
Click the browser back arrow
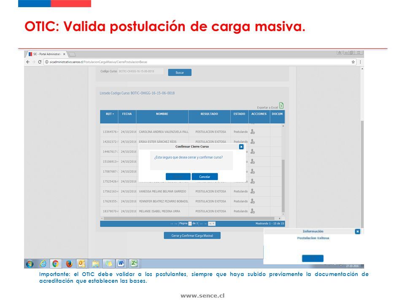tap(28, 62)
